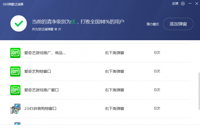
Task: Click iQIYI icon for 爱奇艺购物窗口
Action: 15,72
